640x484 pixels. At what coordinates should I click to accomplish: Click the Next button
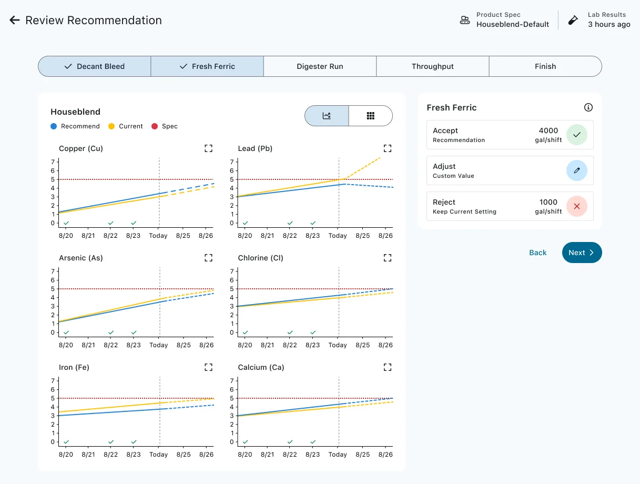[x=582, y=253]
